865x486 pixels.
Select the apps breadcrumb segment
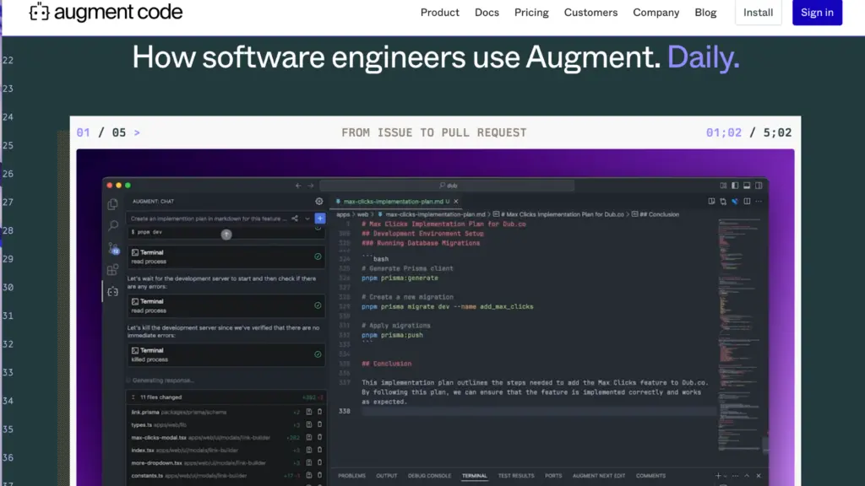[343, 214]
